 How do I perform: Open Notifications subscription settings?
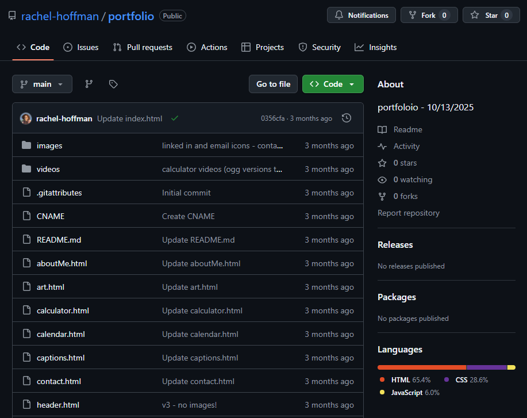361,16
